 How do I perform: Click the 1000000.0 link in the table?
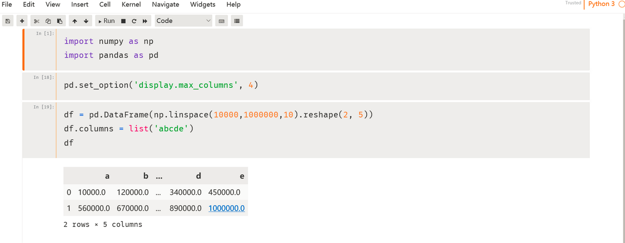pos(226,208)
